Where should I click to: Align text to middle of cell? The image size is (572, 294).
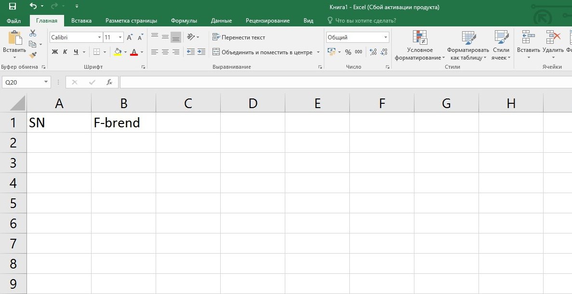click(165, 37)
